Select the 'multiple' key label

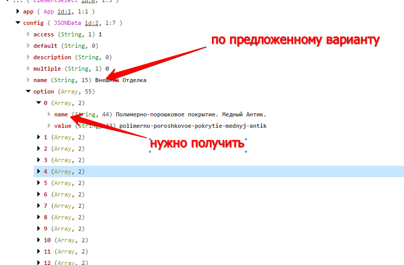click(47, 69)
